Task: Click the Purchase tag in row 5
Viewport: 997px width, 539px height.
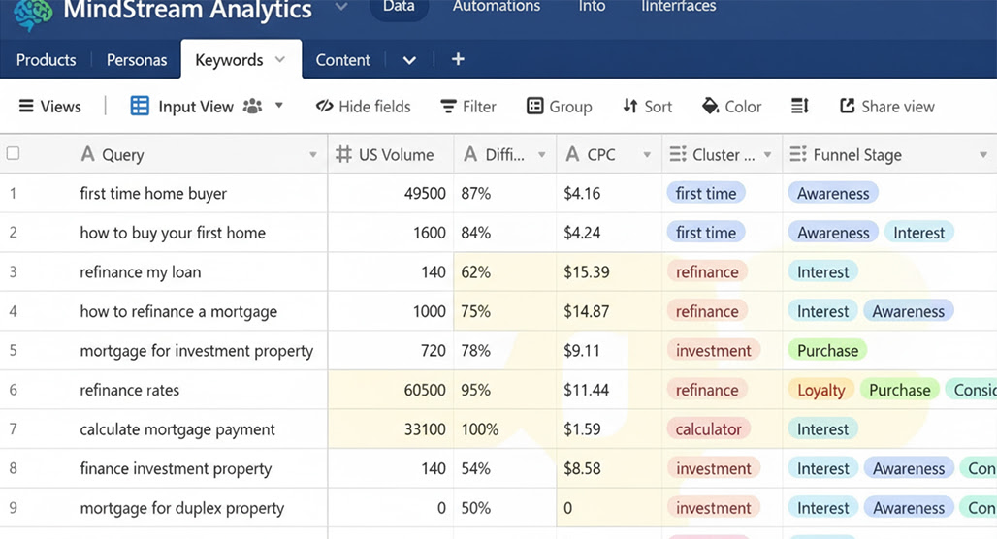Action: [827, 350]
